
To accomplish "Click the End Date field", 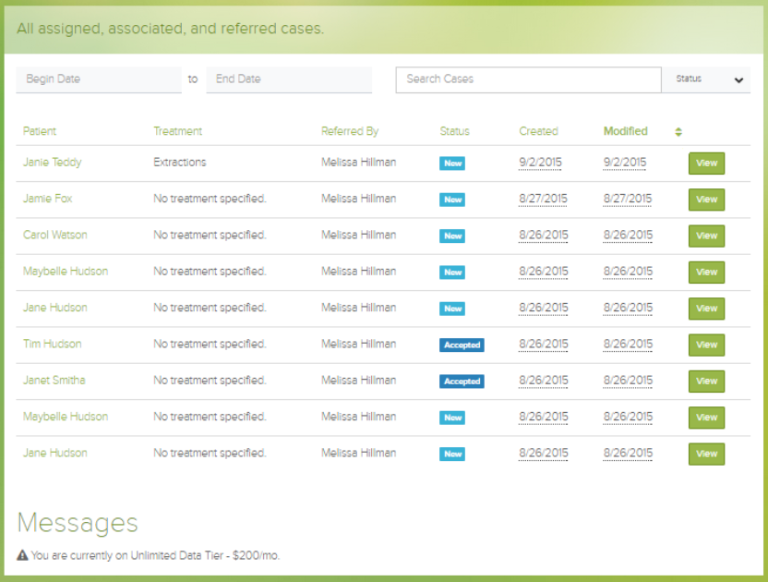I will [x=288, y=79].
